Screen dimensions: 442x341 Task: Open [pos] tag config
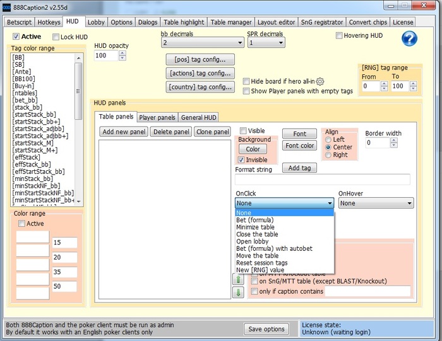pos(200,60)
